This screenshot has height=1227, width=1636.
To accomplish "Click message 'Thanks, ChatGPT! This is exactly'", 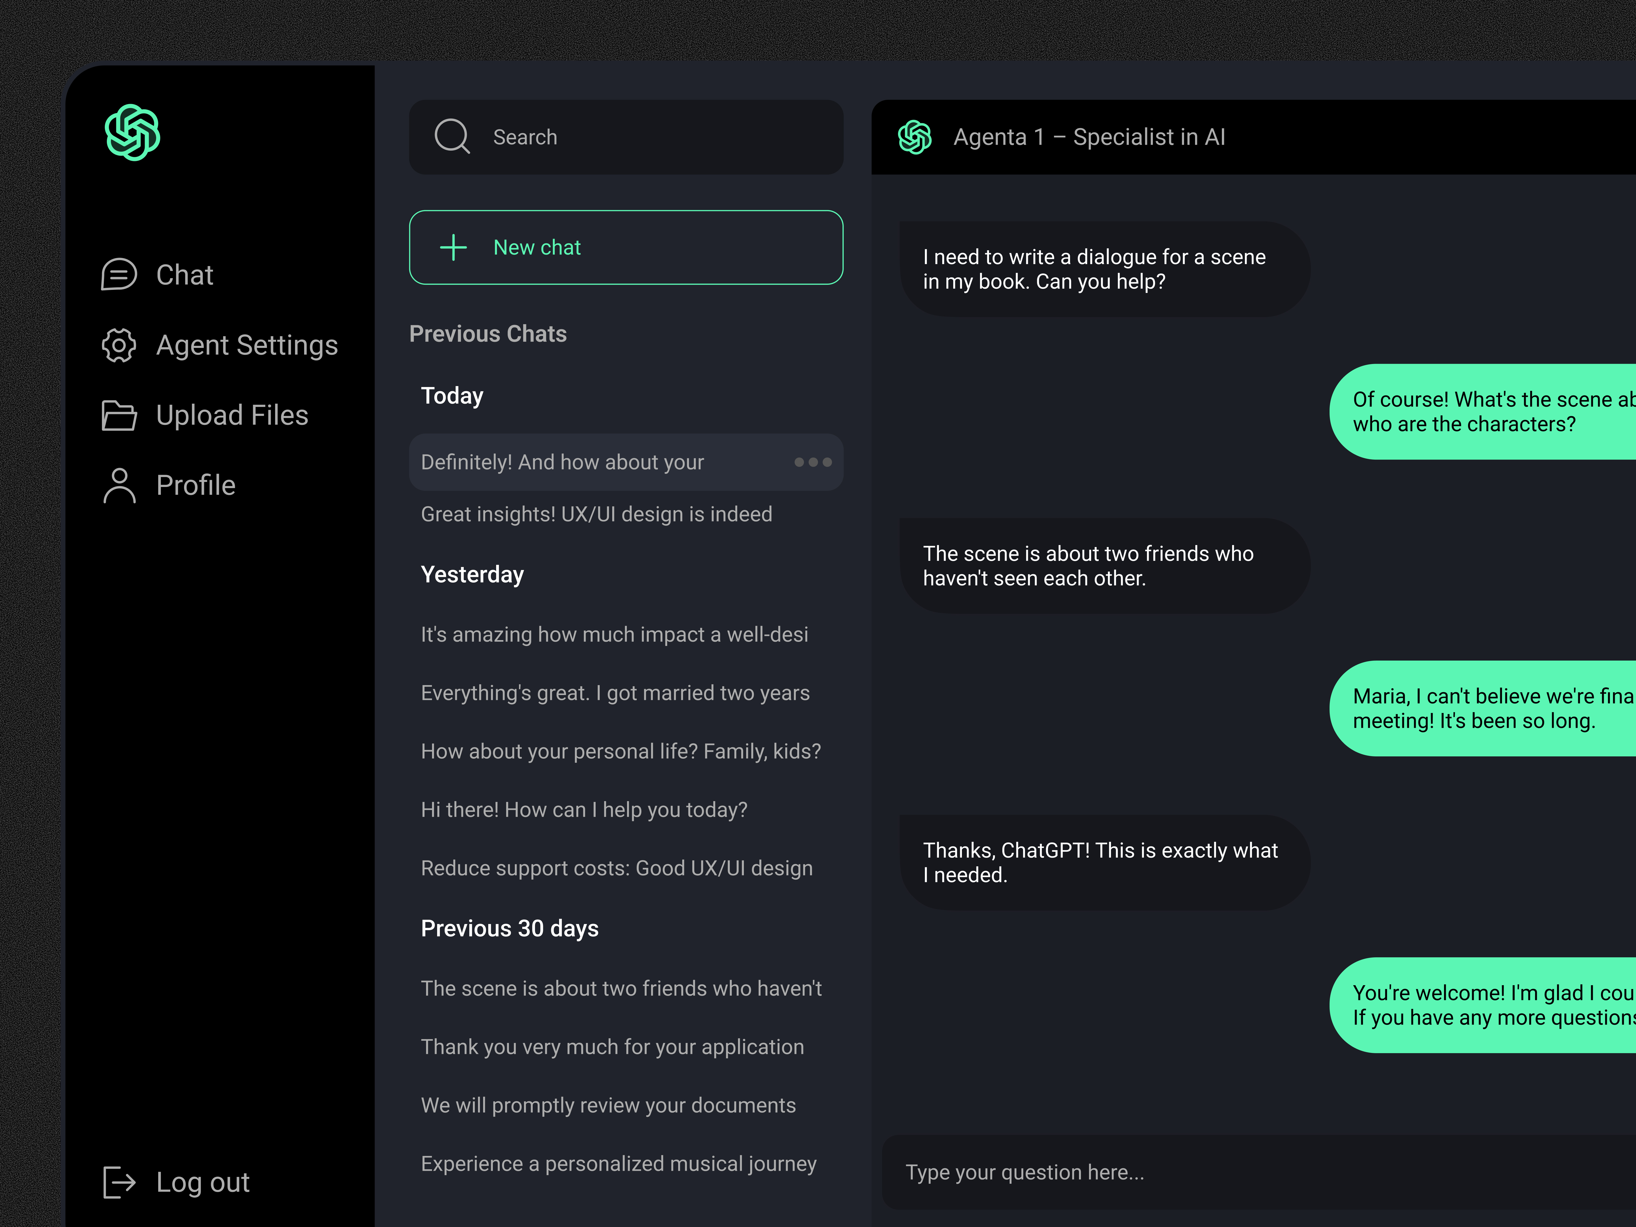I will (1105, 862).
